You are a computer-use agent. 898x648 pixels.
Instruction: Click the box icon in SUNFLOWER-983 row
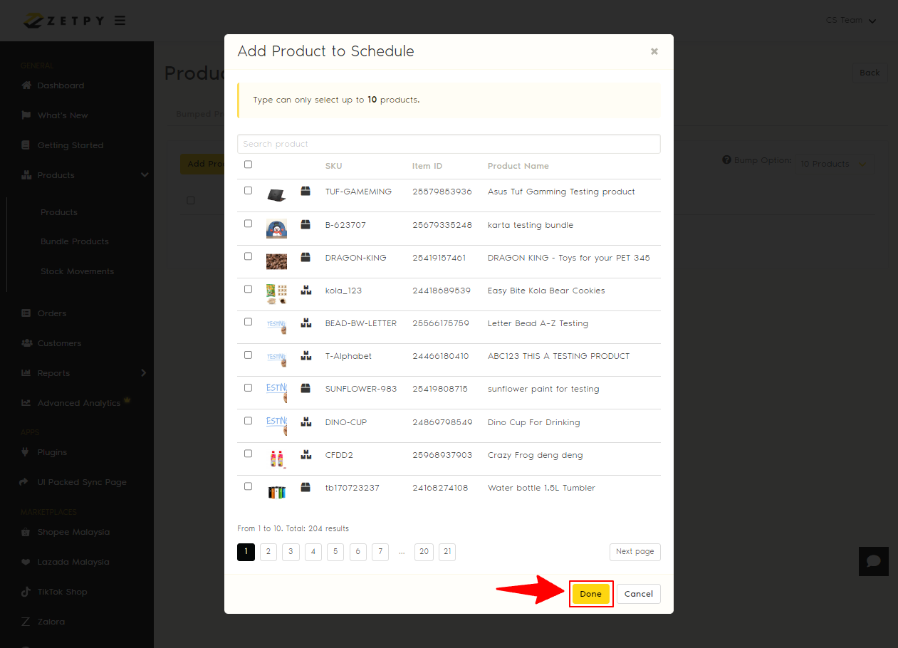pos(306,388)
